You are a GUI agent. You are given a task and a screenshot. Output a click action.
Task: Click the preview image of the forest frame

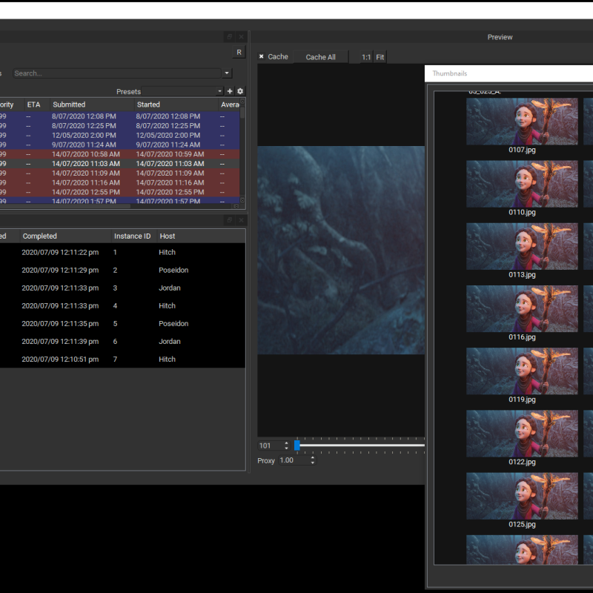(x=341, y=250)
